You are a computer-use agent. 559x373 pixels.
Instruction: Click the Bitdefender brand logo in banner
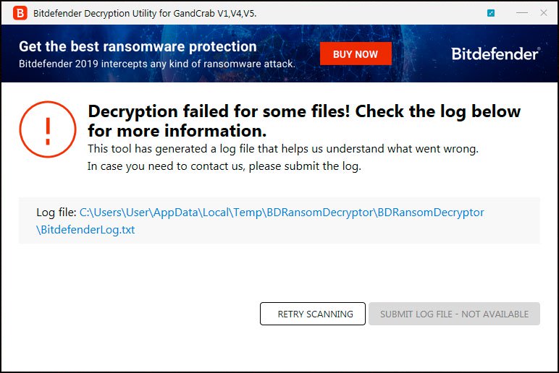click(495, 53)
